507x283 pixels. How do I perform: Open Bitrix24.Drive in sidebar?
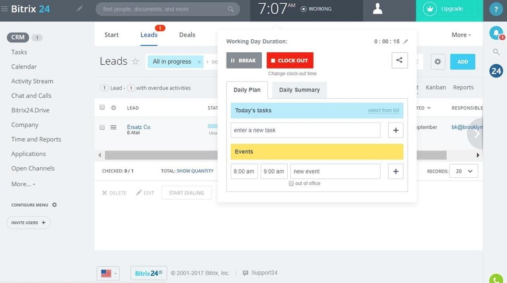point(30,110)
